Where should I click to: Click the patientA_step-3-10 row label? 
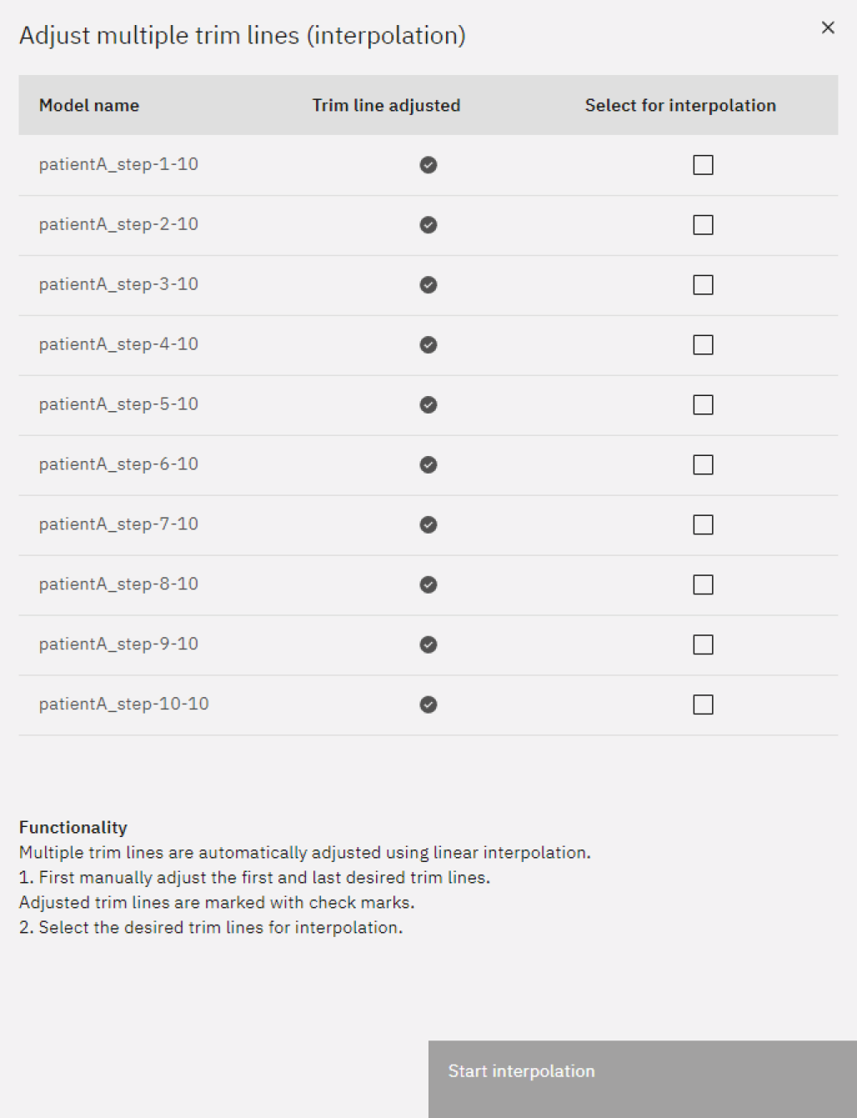tap(118, 284)
